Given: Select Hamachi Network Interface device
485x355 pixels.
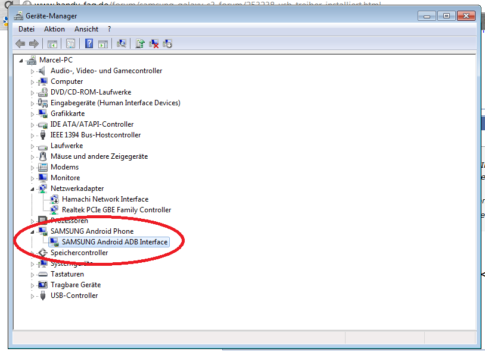Looking at the screenshot, I should click(x=105, y=199).
